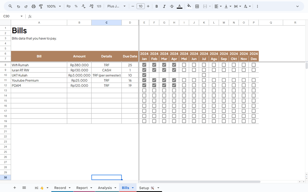Decrease decimal places
Viewport: 308px width, 192px height.
click(x=84, y=6)
